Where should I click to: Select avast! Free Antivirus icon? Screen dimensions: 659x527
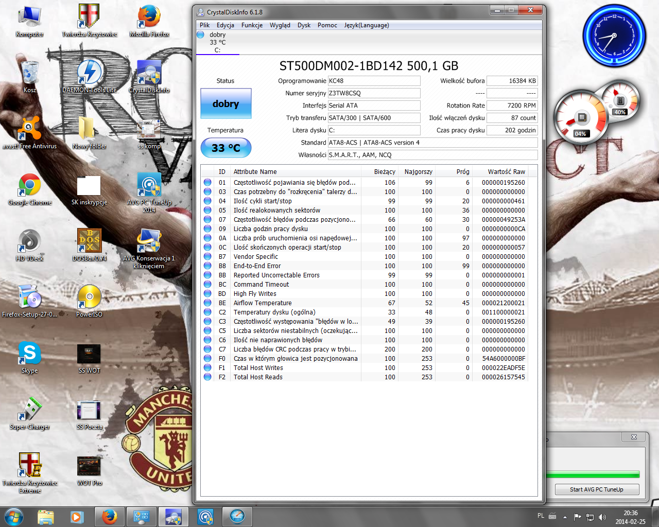pos(30,133)
